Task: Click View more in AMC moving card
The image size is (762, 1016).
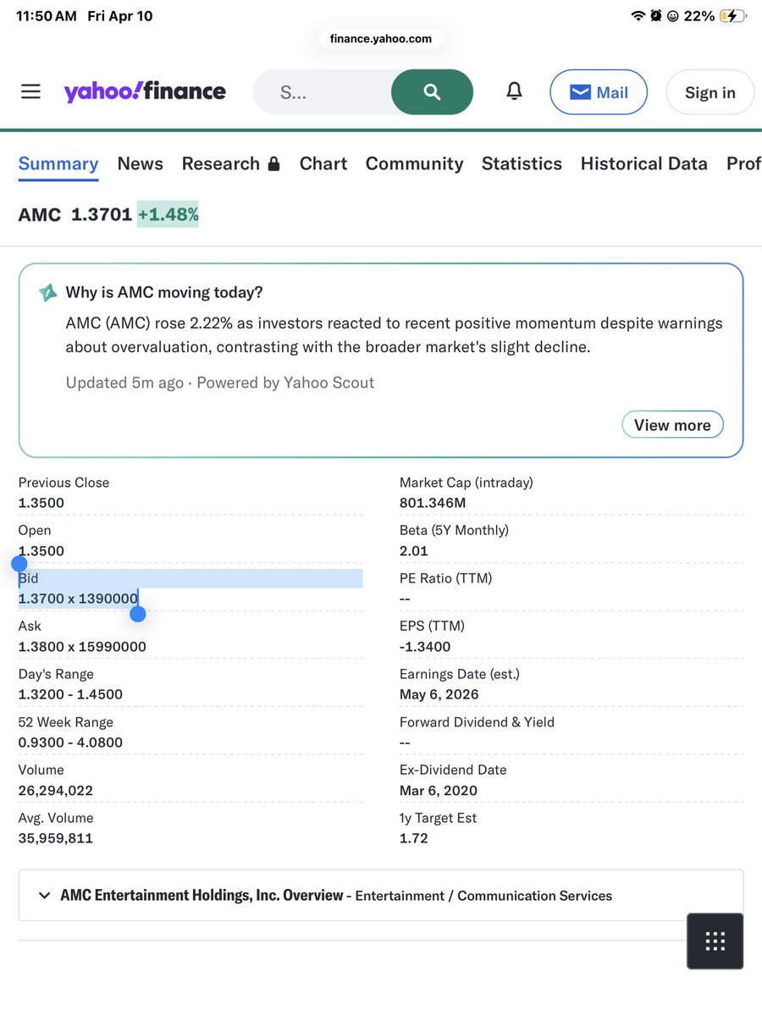Action: pos(672,425)
